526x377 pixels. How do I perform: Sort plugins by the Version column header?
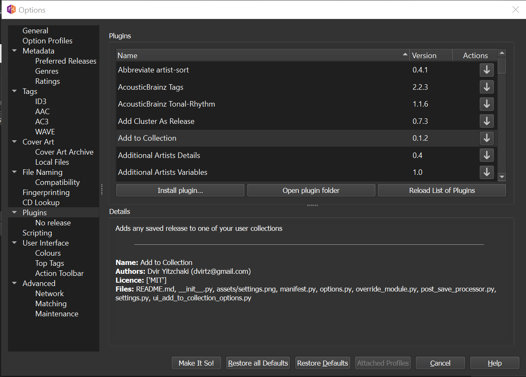431,55
